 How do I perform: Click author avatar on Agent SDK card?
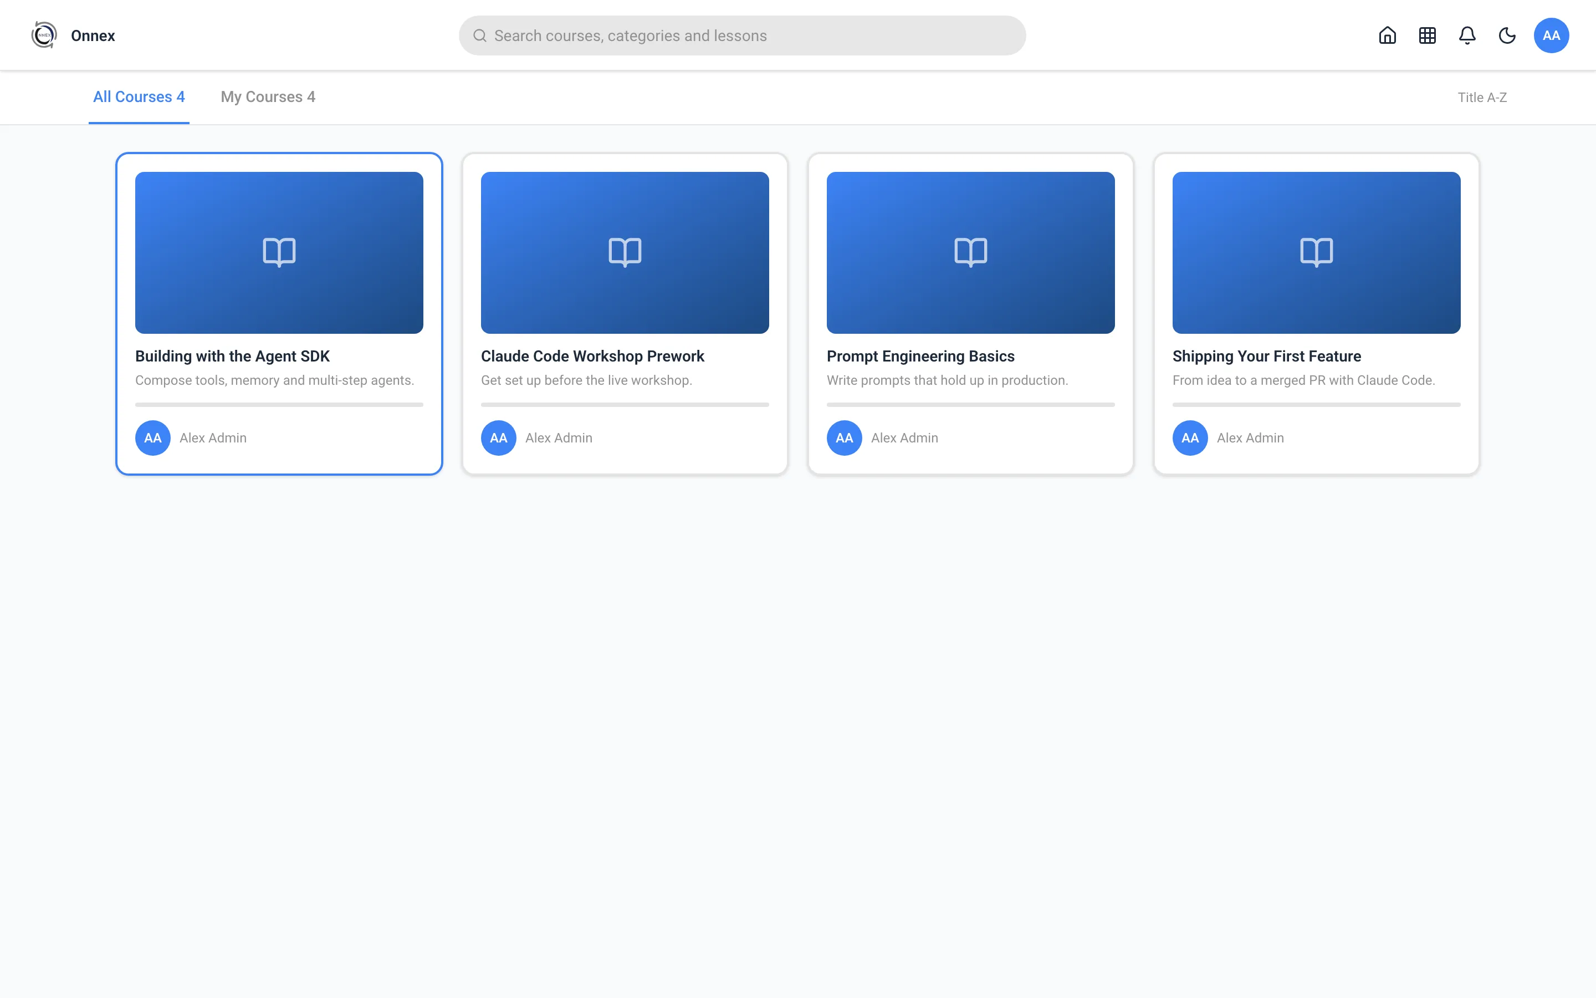tap(153, 438)
